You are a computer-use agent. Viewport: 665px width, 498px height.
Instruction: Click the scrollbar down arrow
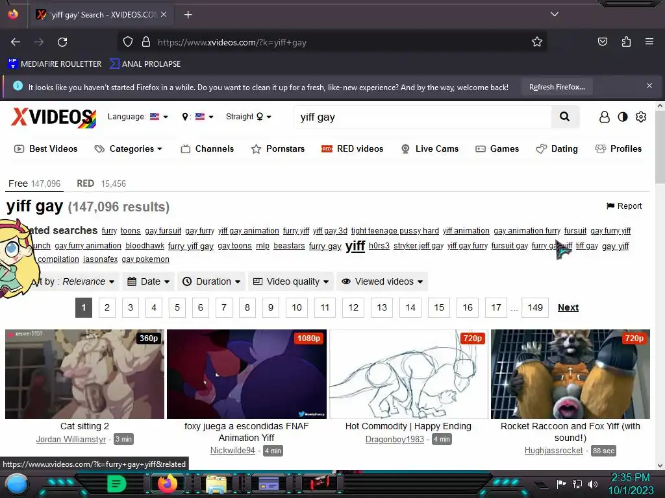click(660, 466)
